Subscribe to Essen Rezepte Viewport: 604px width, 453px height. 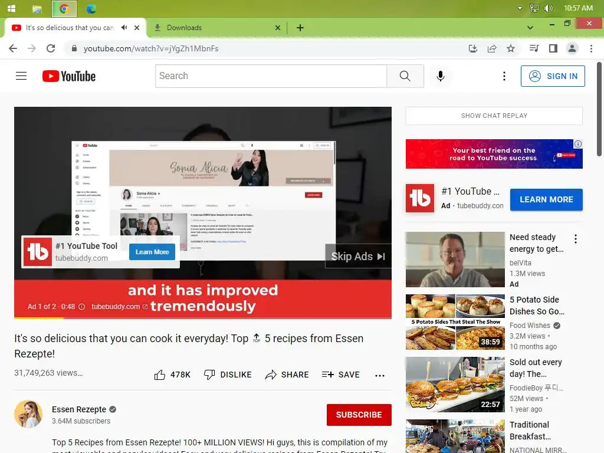[359, 415]
